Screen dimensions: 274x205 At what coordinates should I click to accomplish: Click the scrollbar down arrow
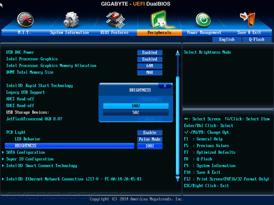point(178,179)
